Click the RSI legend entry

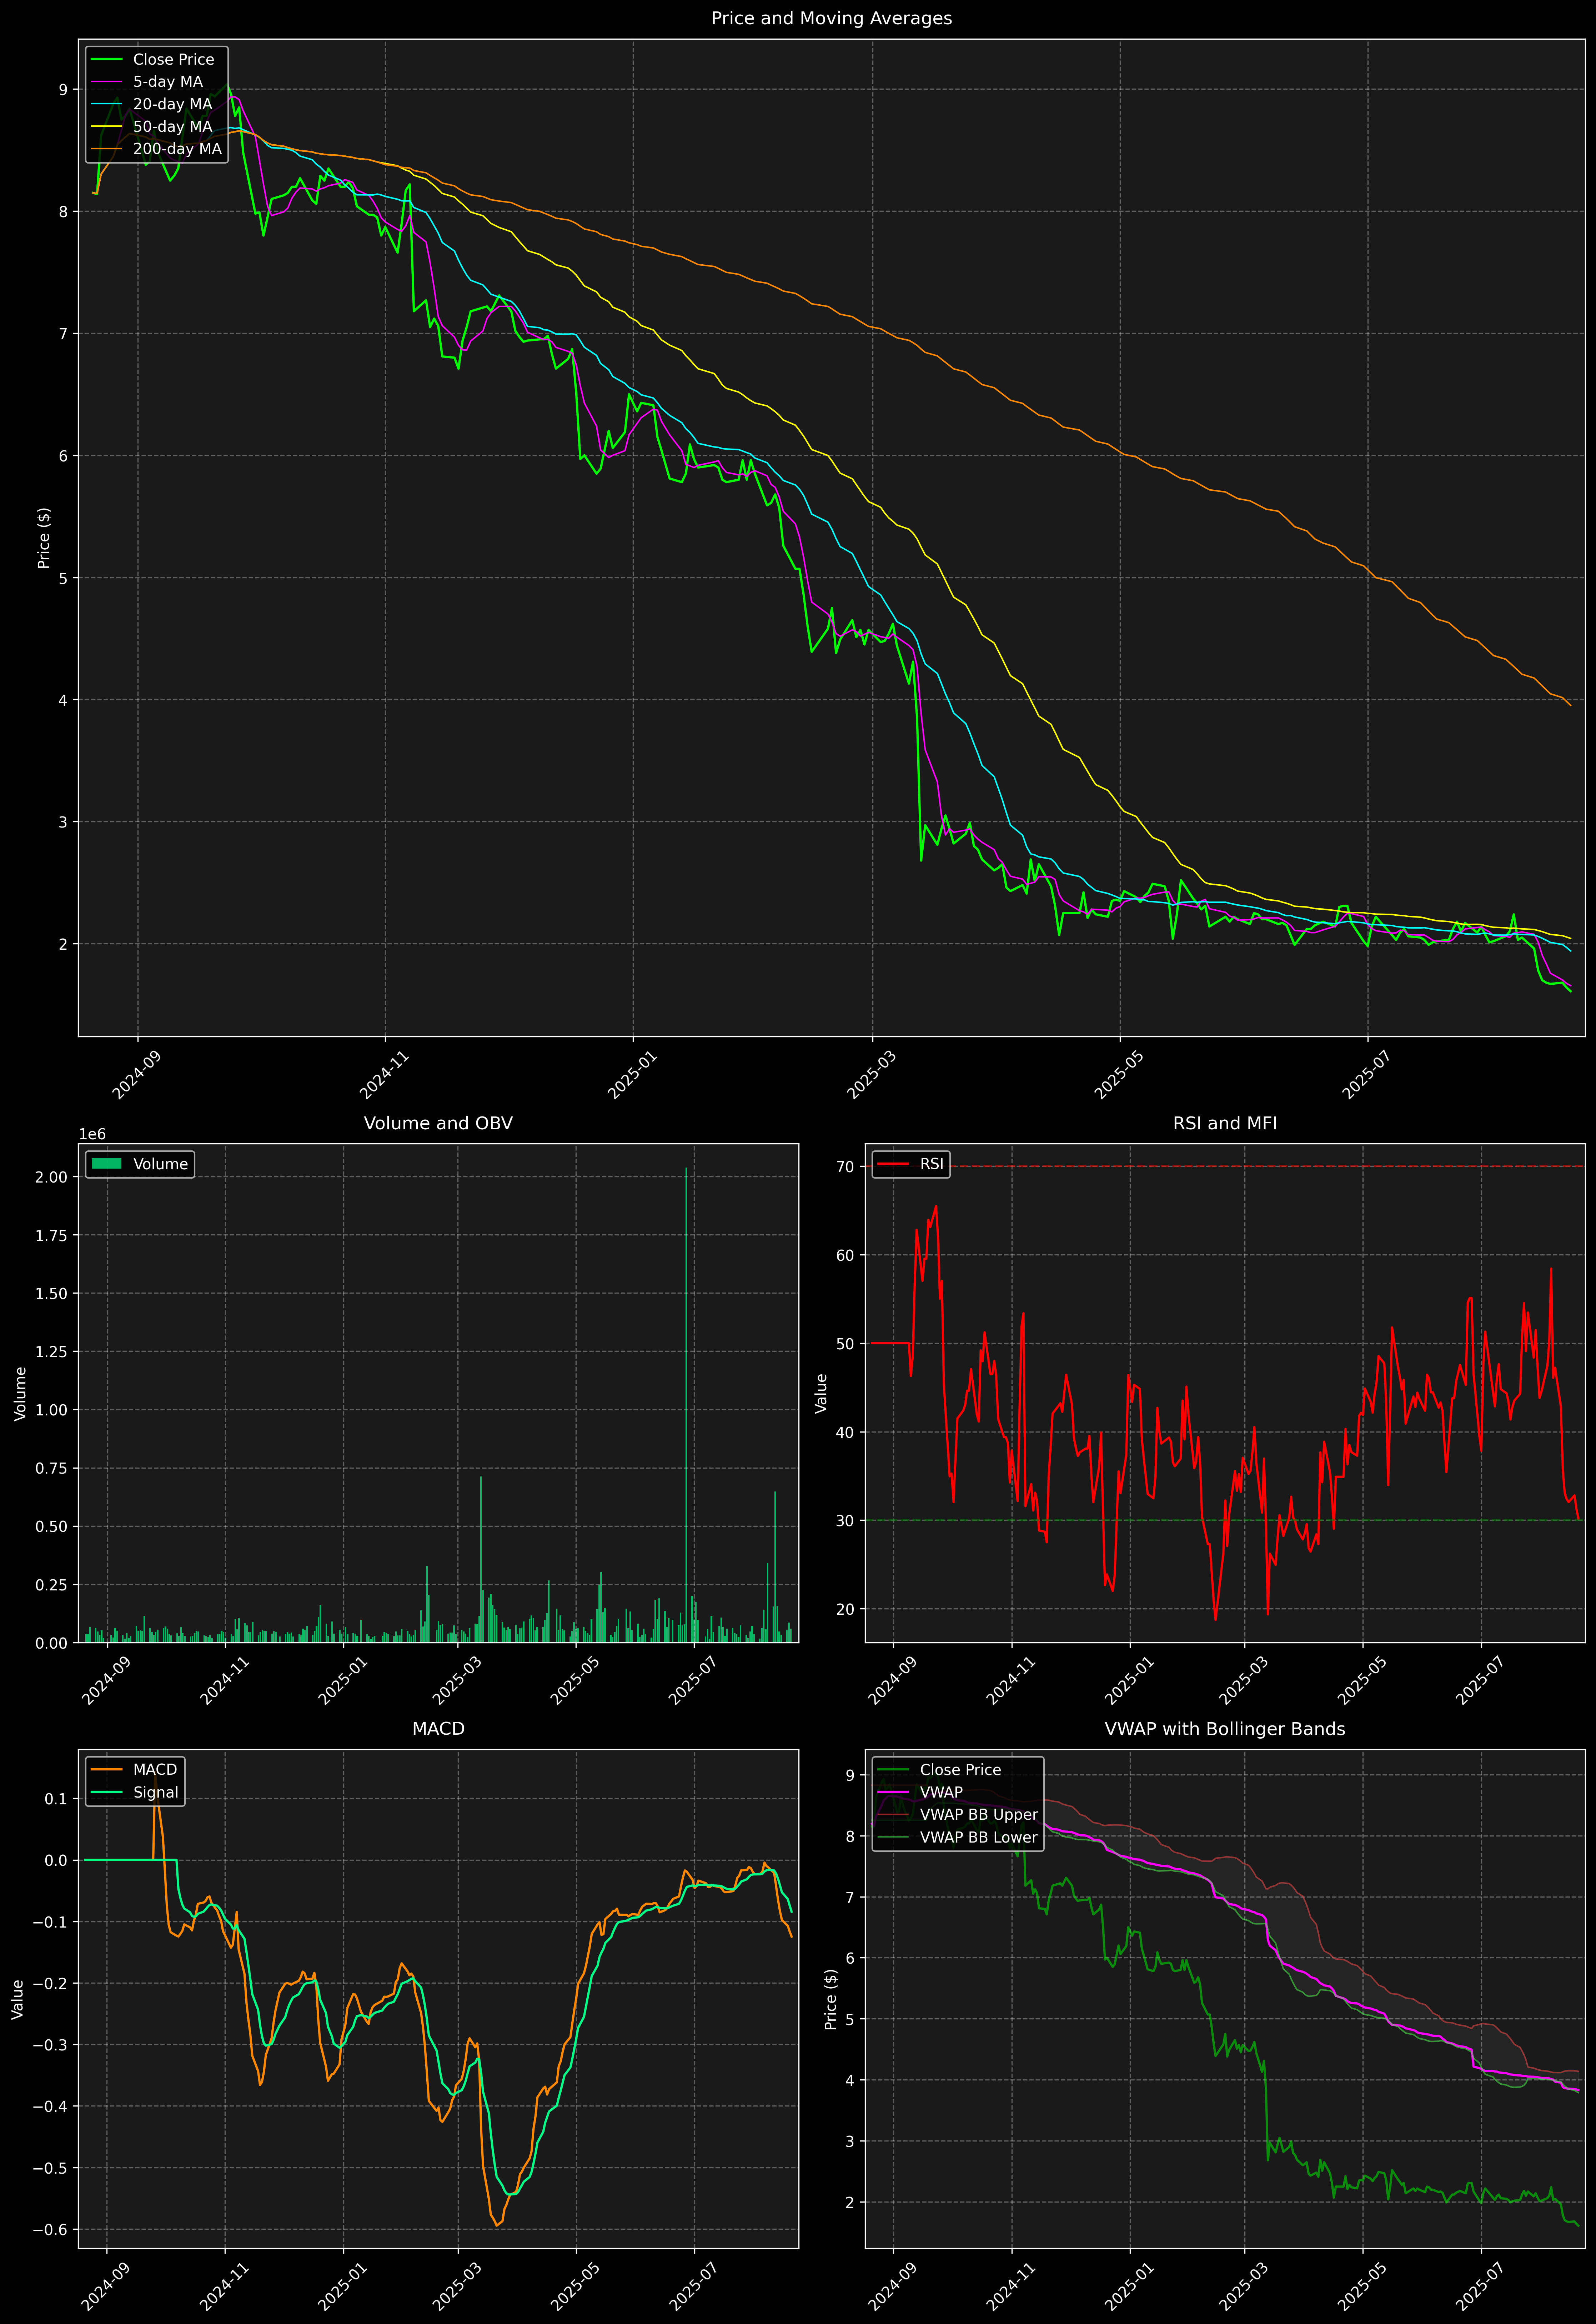[x=931, y=1164]
